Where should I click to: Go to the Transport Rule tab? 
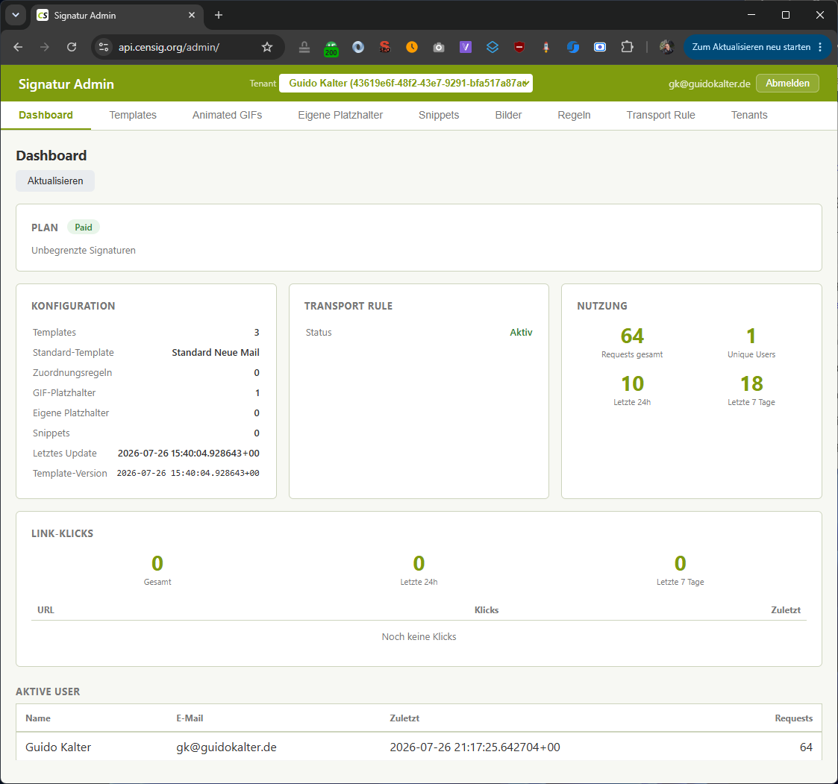click(x=660, y=115)
